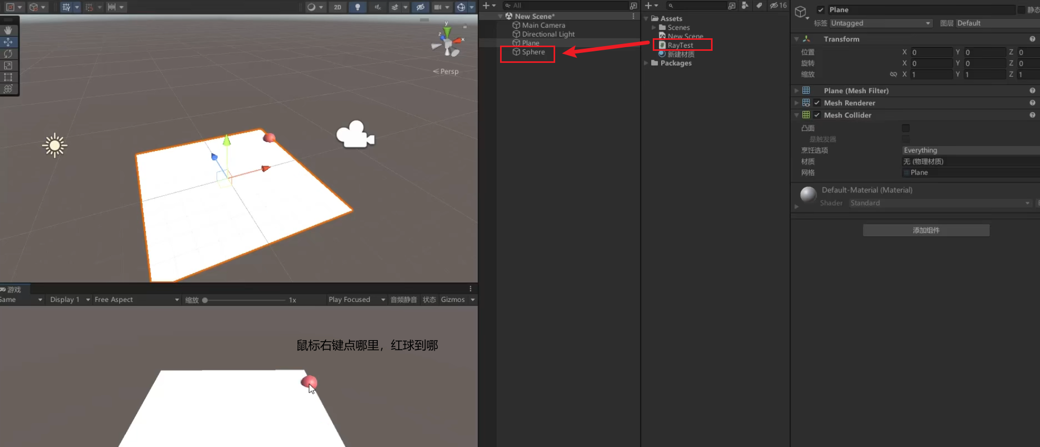The height and width of the screenshot is (447, 1040).
Task: Select the Move tool
Action: pos(8,42)
